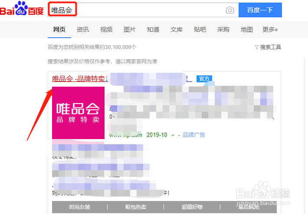
Task: Open camera image search
Action: pyautogui.click(x=229, y=10)
